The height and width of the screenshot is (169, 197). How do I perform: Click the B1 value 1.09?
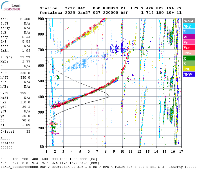pos(26,125)
